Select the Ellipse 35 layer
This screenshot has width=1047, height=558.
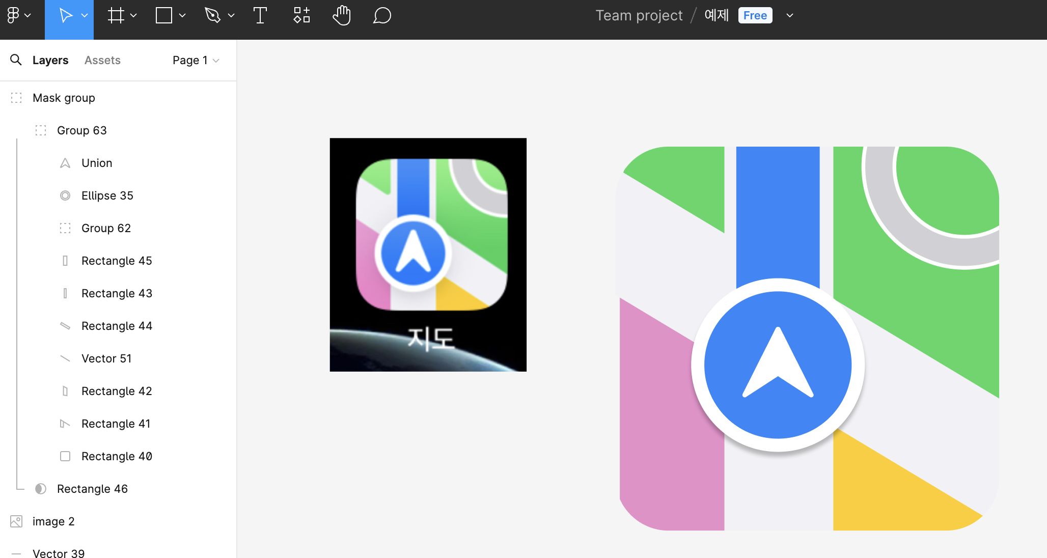107,196
